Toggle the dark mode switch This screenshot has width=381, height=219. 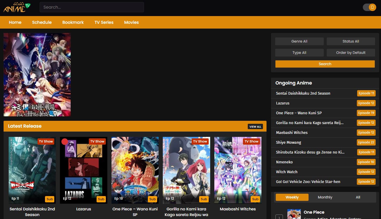point(369,7)
